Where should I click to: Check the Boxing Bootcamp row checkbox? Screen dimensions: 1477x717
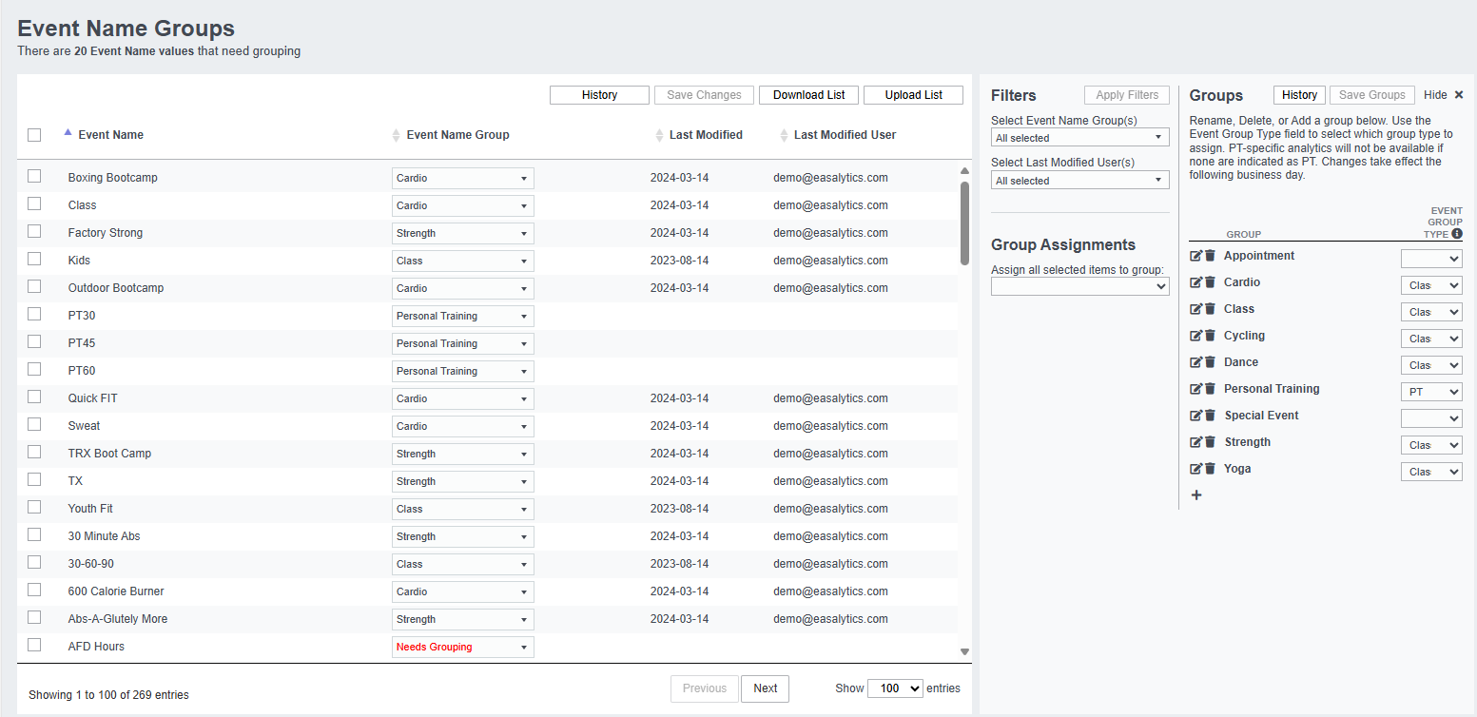tap(34, 178)
